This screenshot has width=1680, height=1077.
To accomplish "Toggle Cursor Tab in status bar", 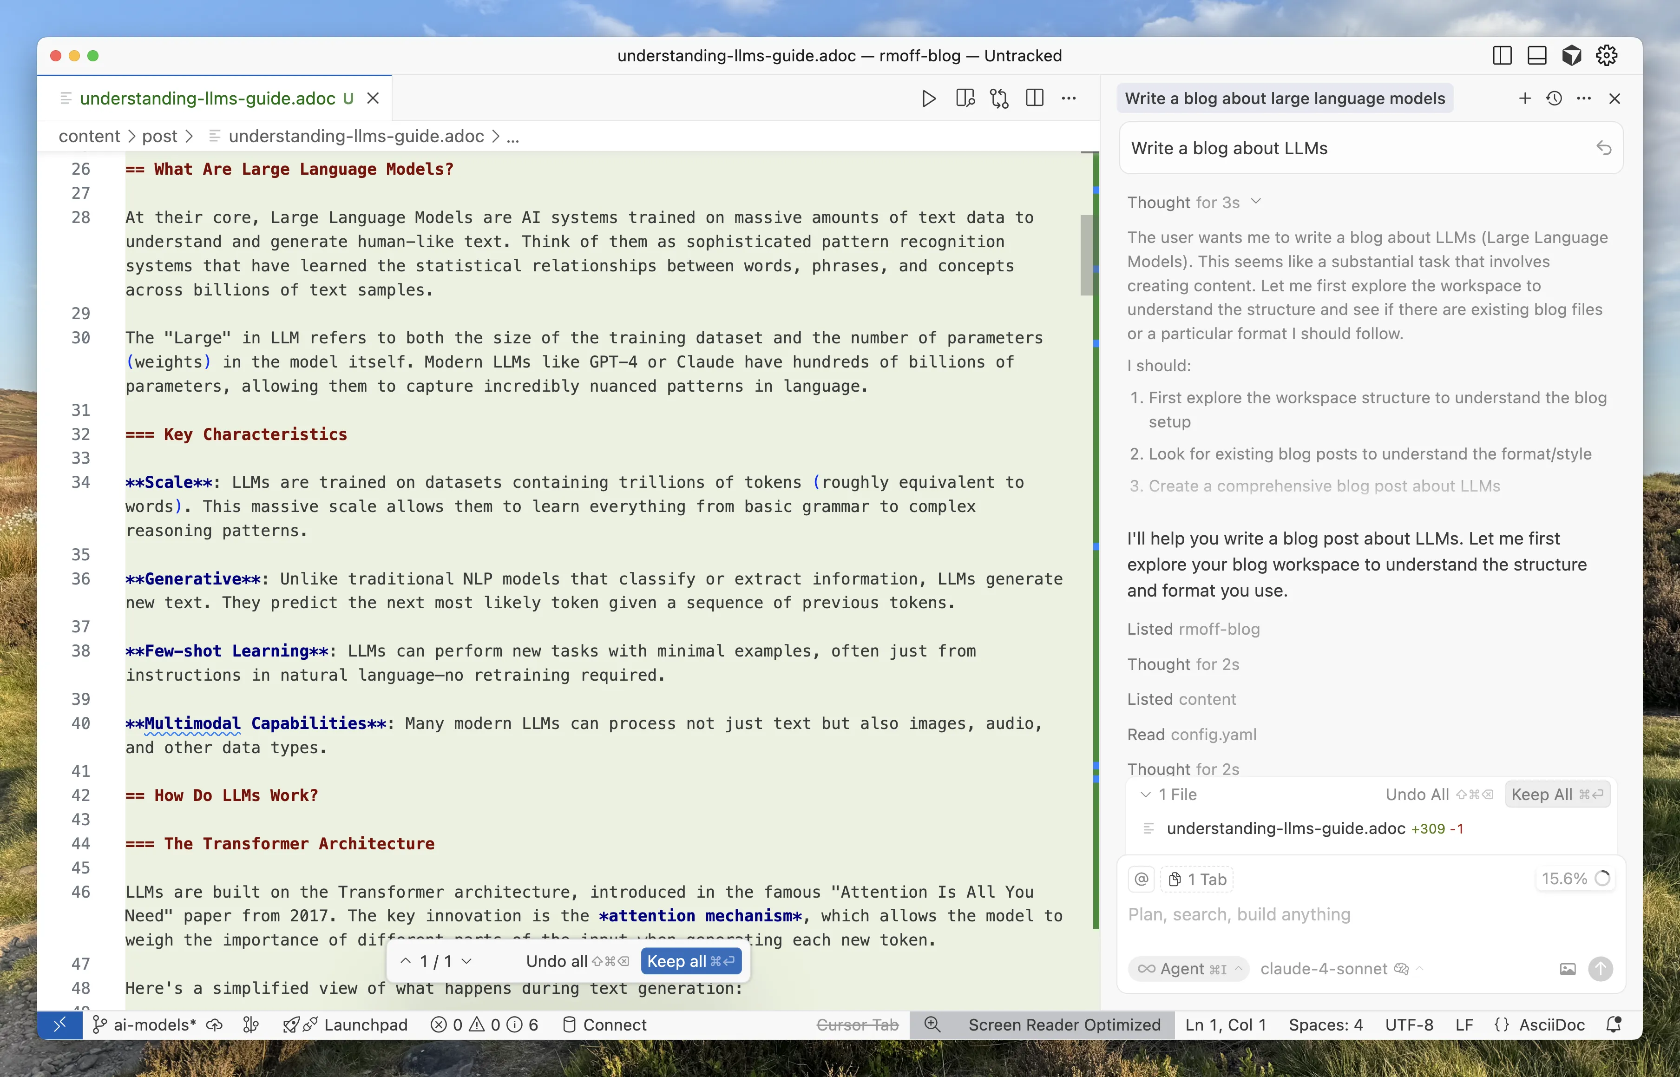I will click(x=857, y=1024).
